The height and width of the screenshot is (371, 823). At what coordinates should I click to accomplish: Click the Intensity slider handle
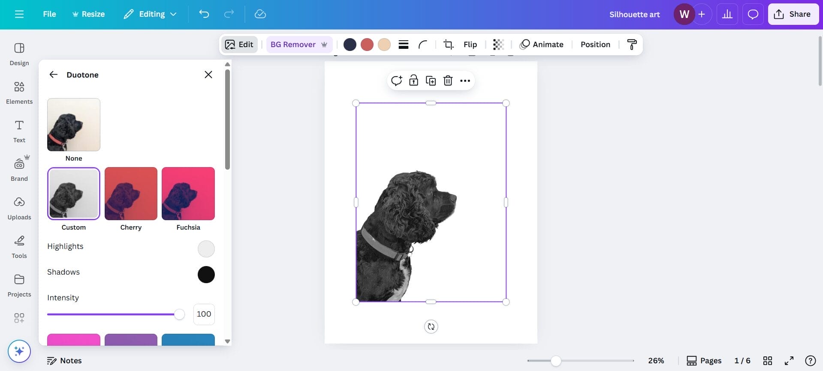tap(179, 314)
